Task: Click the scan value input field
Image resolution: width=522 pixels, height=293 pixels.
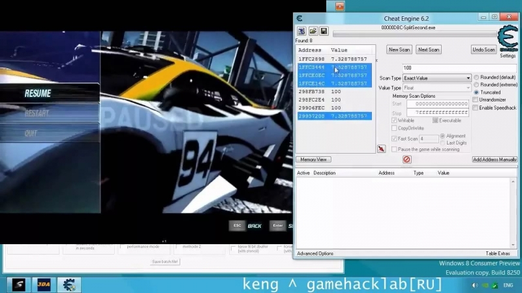Action: click(459, 68)
